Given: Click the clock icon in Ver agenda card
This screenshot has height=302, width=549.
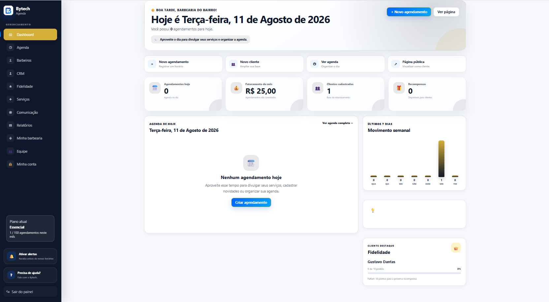Looking at the screenshot, I should coord(314,64).
